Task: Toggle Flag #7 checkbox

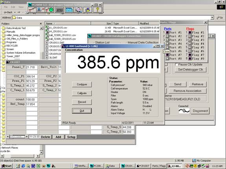Action: 190,55
